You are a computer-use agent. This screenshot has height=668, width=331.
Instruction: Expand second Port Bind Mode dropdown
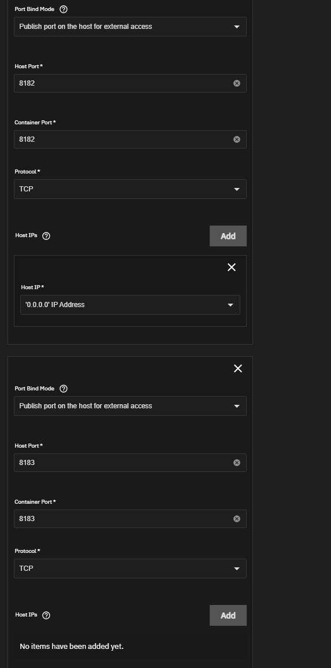tap(130, 406)
